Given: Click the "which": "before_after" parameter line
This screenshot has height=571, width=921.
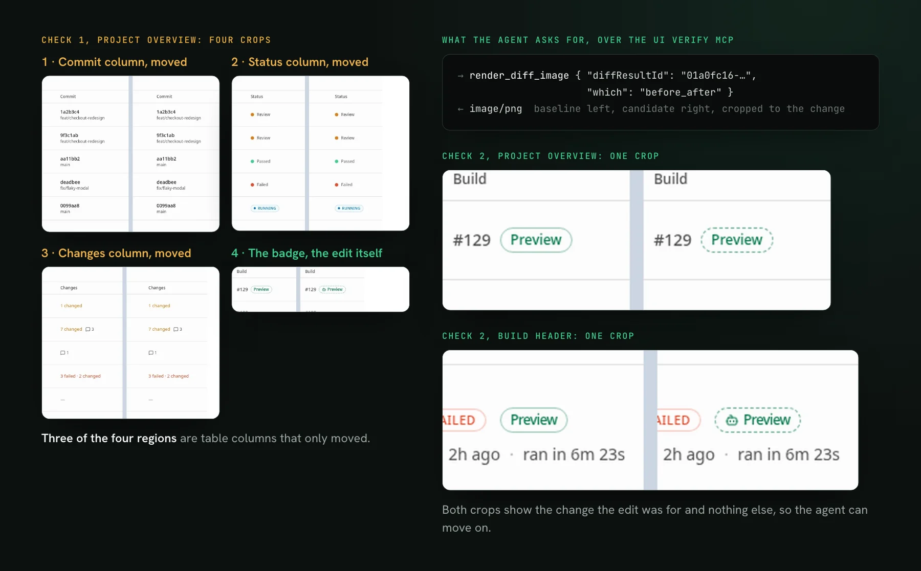Looking at the screenshot, I should 660,93.
